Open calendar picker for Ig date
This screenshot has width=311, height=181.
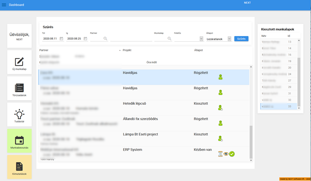tap(85, 38)
